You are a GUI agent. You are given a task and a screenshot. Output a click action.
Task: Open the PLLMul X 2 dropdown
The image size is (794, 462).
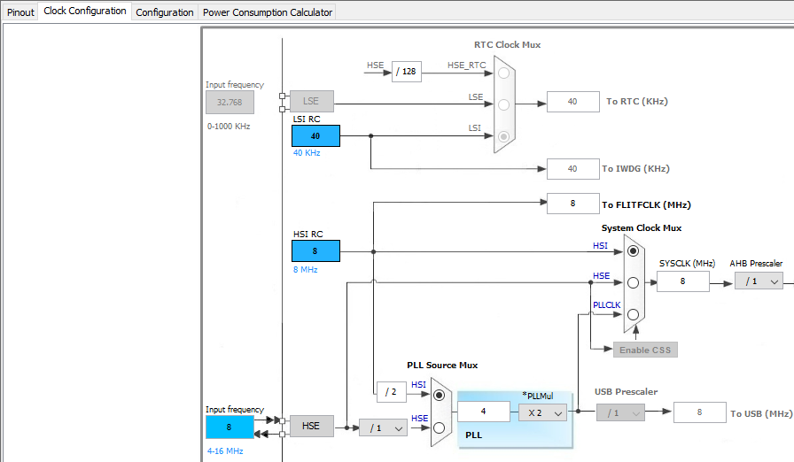point(543,413)
